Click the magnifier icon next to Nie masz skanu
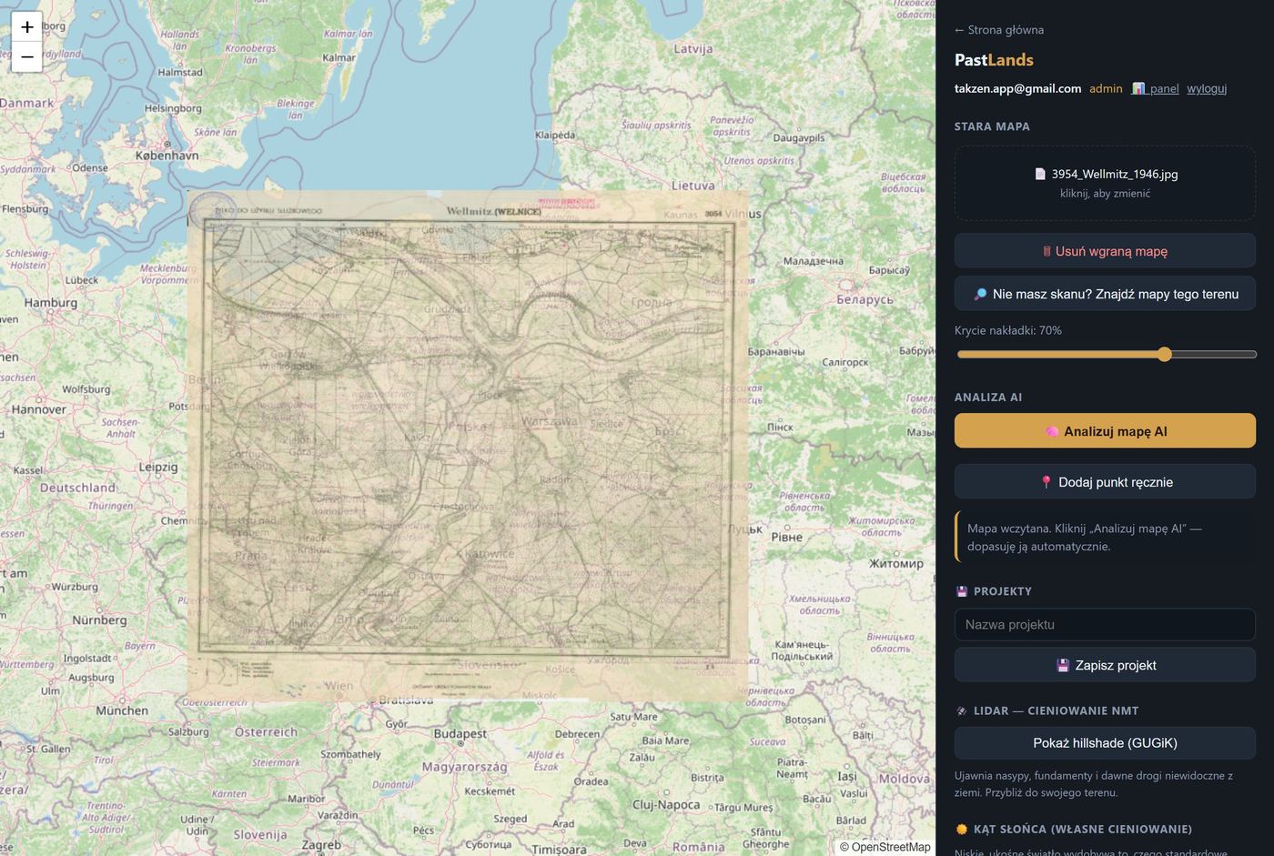This screenshot has width=1274, height=856. (980, 294)
